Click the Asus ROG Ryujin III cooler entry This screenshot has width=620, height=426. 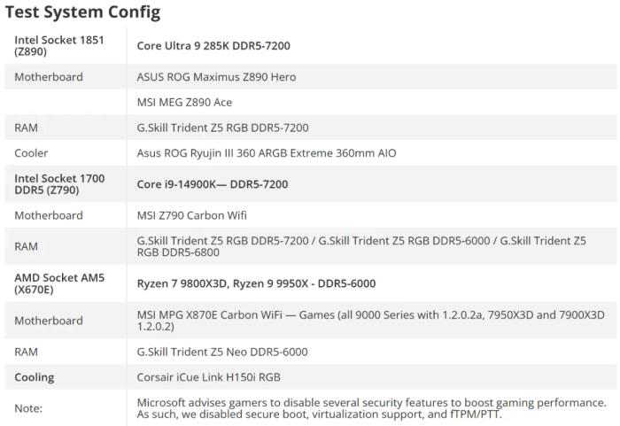(267, 153)
